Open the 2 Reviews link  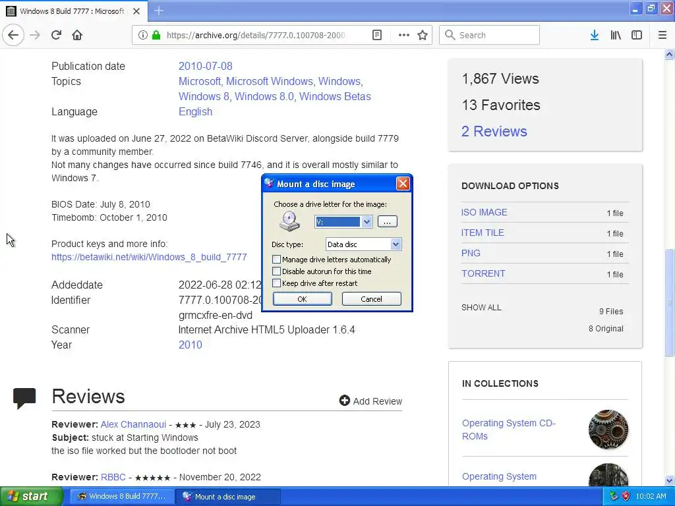494,131
